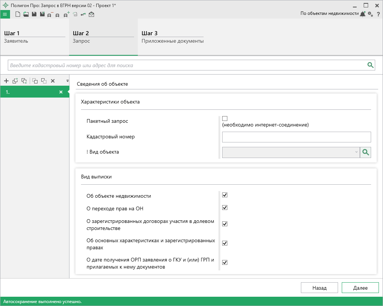Uncheck 'О переходе прав на ОН' checkbox
Screen dimensions: 383x306
pos(225,208)
